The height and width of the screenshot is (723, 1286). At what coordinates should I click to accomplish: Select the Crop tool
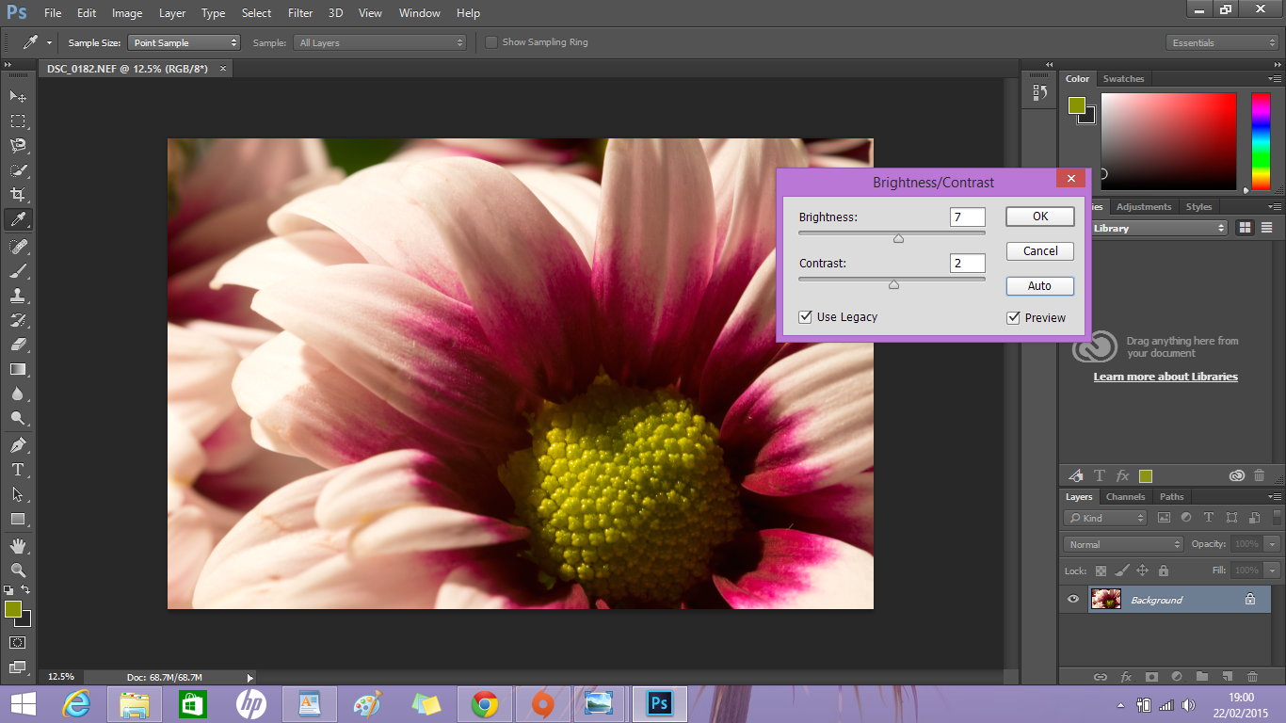pyautogui.click(x=18, y=195)
